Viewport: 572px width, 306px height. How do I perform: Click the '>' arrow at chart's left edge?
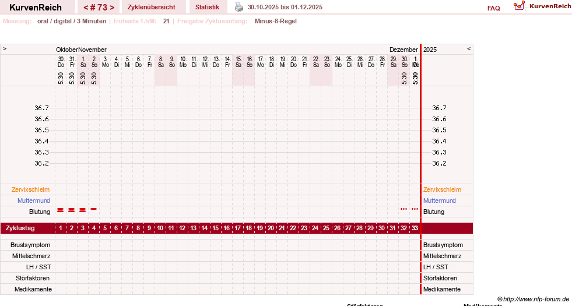point(5,48)
